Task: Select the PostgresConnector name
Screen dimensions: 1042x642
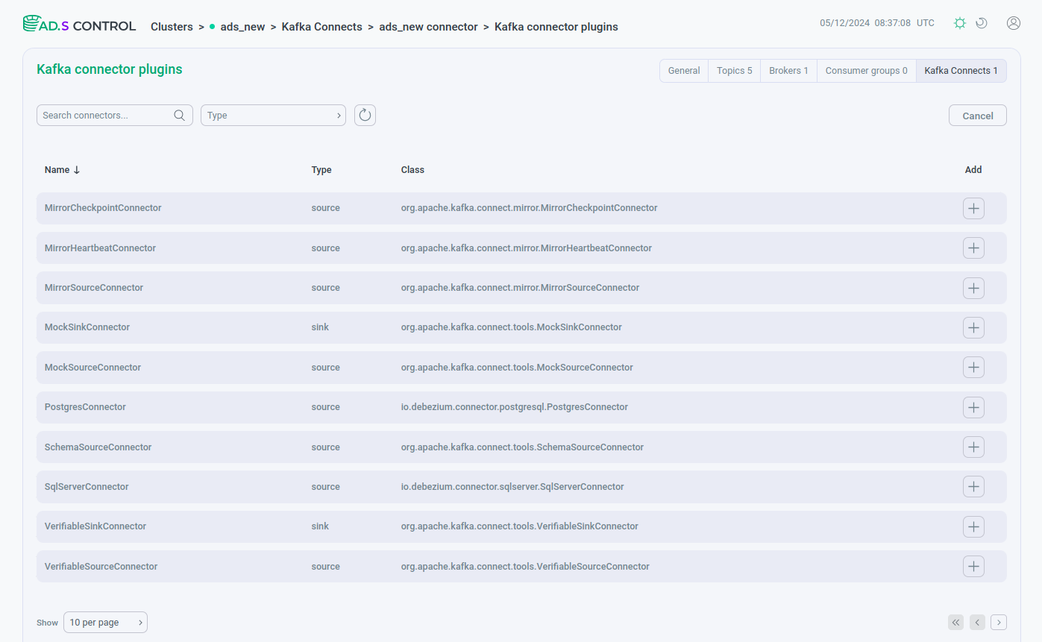Action: point(85,407)
